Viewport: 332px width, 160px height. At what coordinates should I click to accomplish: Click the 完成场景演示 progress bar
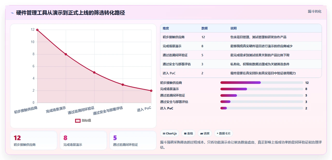click(262, 89)
